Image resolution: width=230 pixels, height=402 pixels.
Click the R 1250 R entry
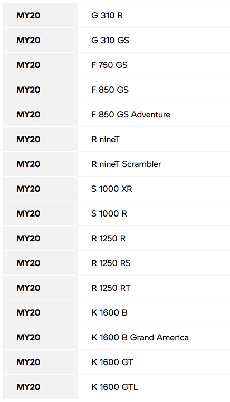point(108,239)
